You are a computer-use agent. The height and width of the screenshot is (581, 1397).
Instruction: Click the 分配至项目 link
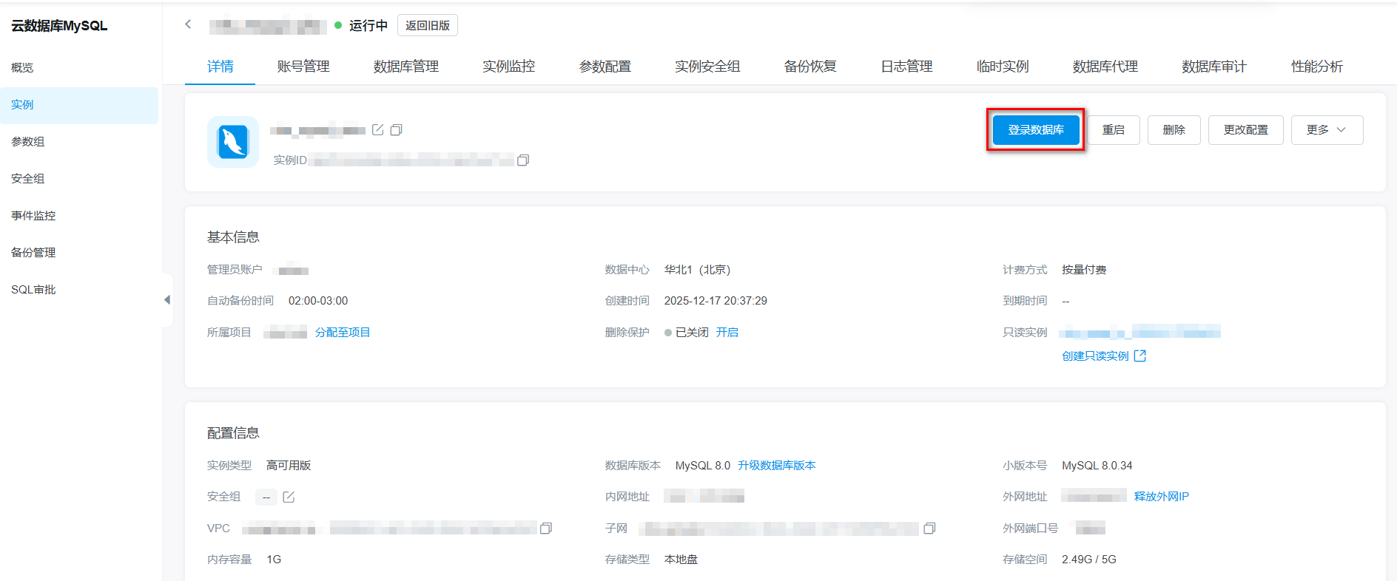pyautogui.click(x=343, y=333)
